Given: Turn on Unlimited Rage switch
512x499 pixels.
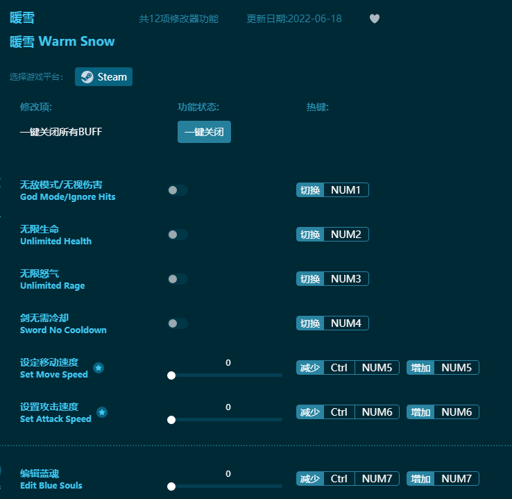Looking at the screenshot, I should (178, 279).
